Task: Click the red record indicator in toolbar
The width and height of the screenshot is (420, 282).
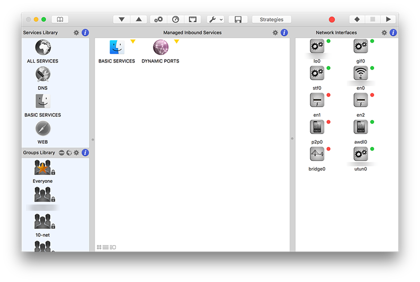Action: click(332, 19)
